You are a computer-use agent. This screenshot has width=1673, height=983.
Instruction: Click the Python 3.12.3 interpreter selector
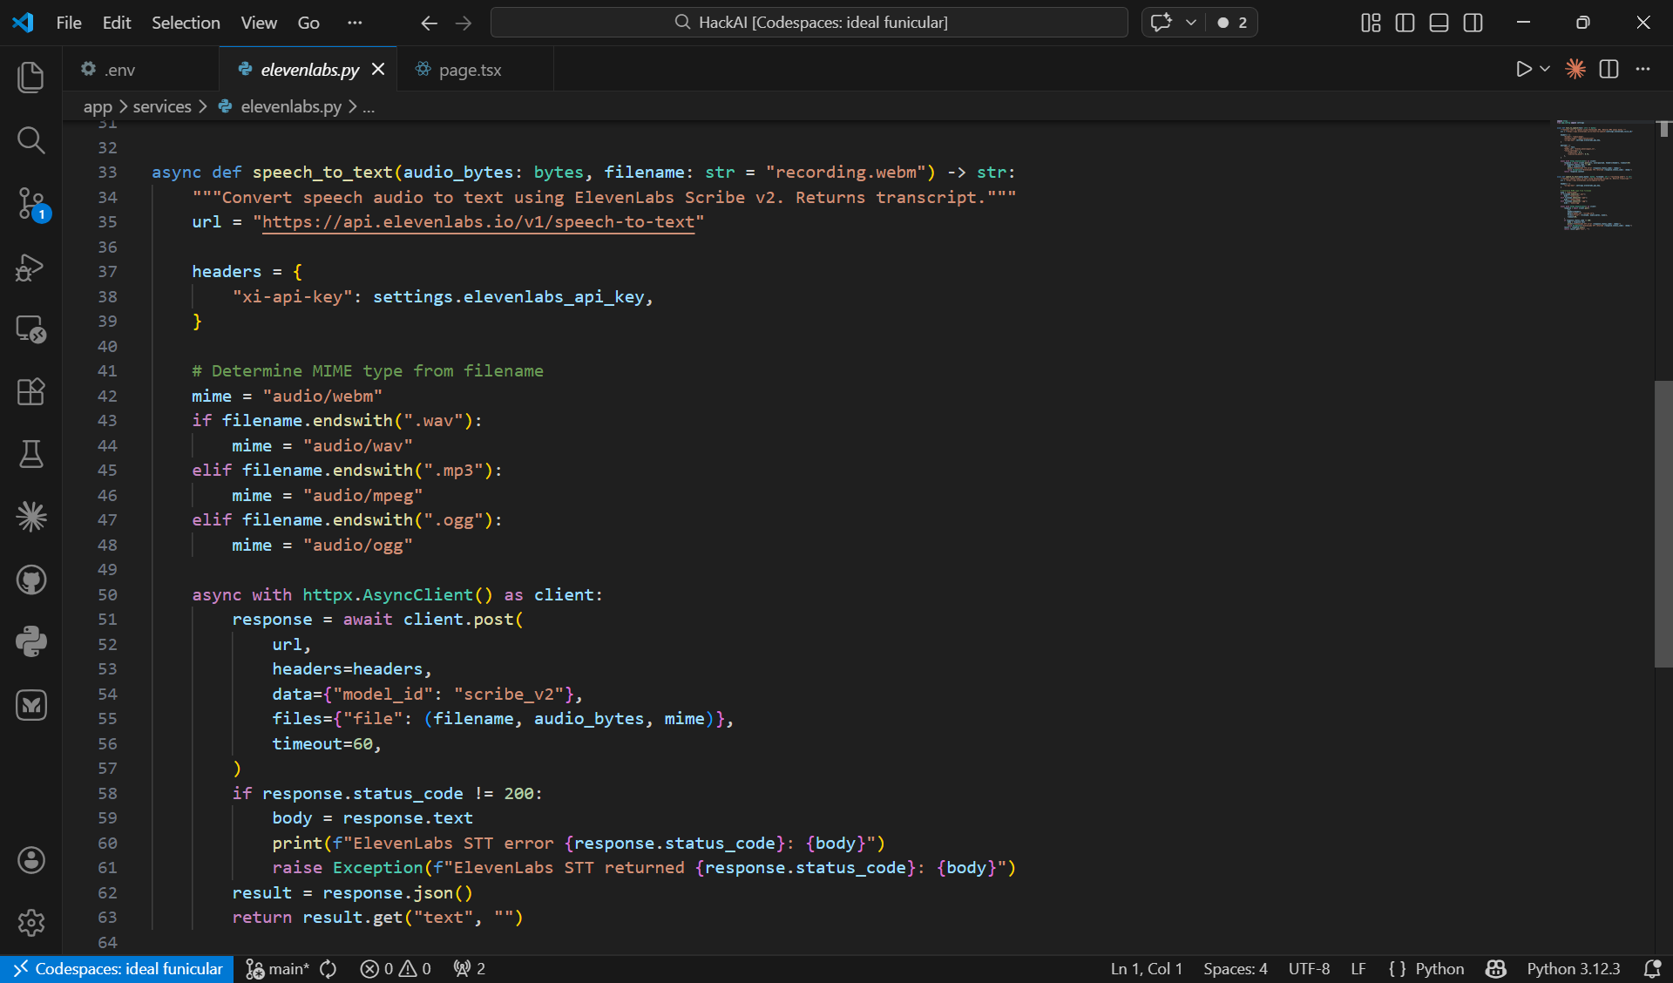(x=1573, y=969)
